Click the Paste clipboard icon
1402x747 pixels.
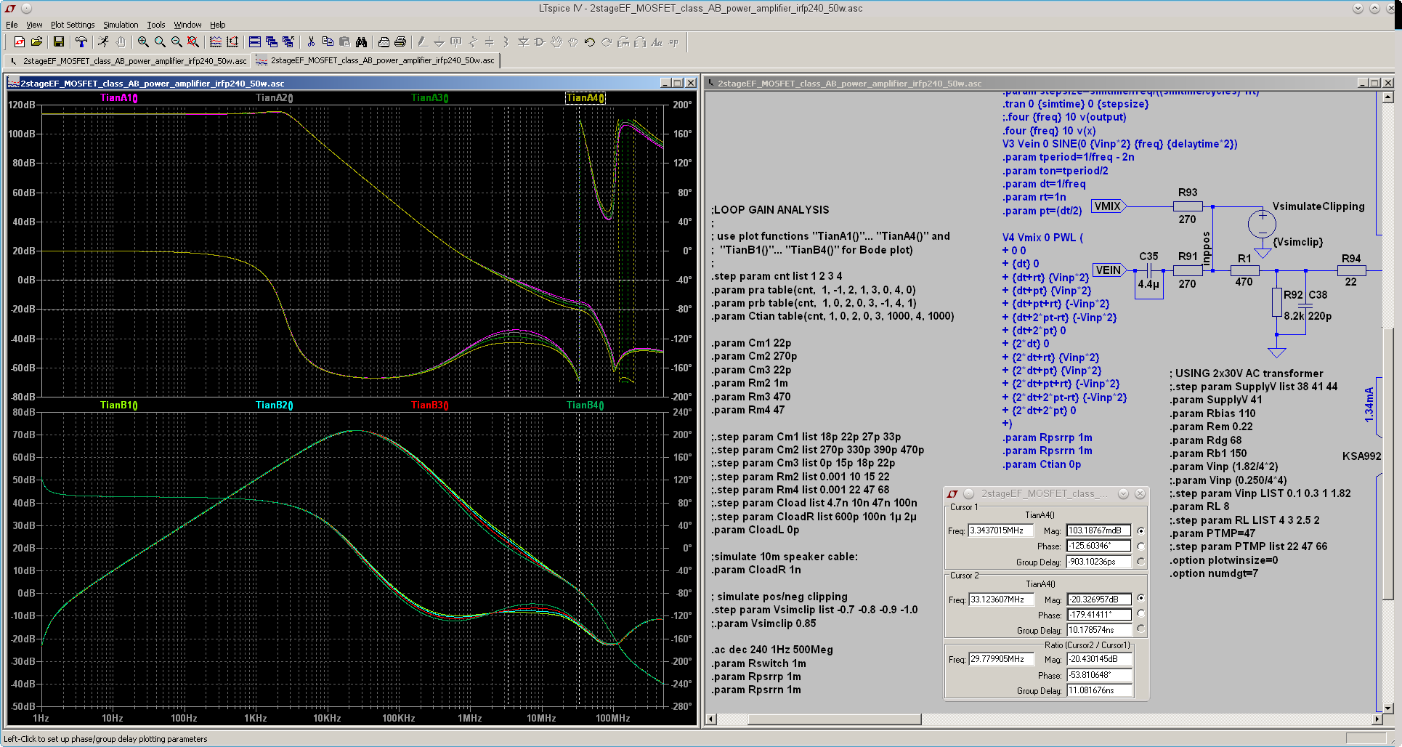click(344, 42)
